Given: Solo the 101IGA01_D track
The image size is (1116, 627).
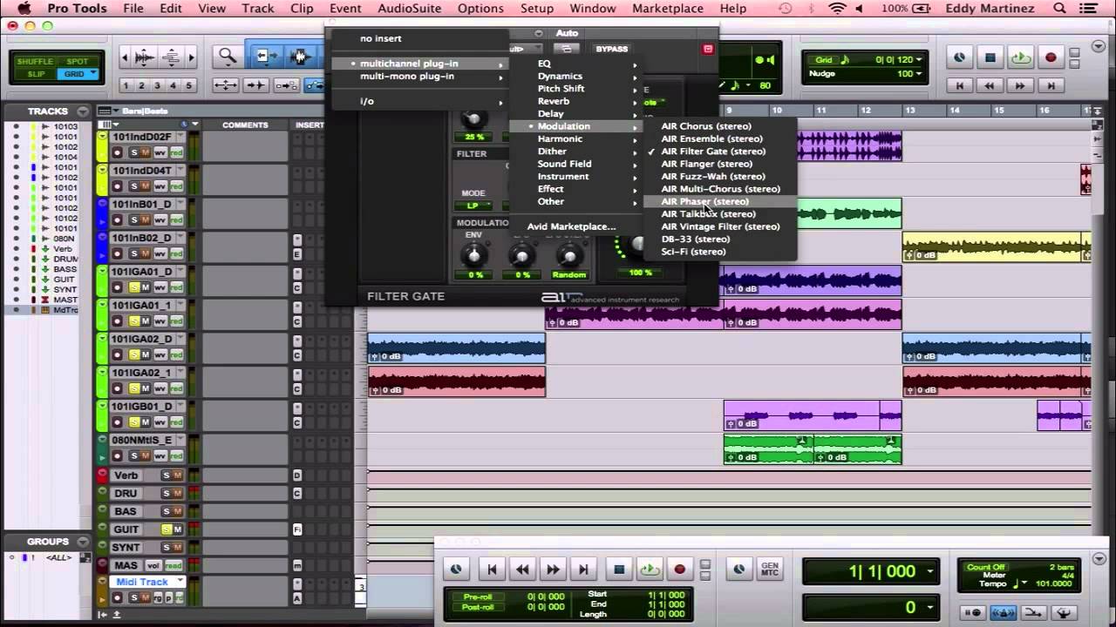Looking at the screenshot, I should (x=133, y=287).
